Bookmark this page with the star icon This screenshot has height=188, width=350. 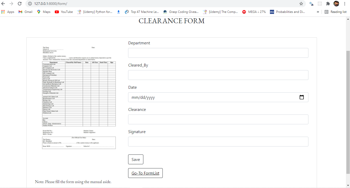(301, 4)
